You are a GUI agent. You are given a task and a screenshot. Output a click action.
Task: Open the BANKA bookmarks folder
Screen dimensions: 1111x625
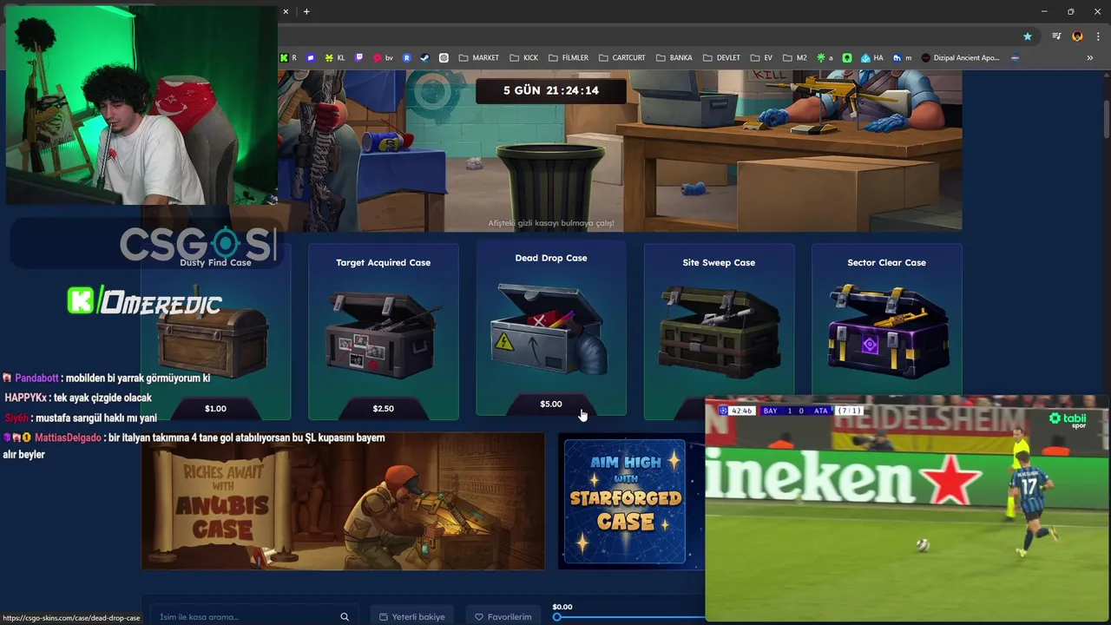tap(674, 58)
